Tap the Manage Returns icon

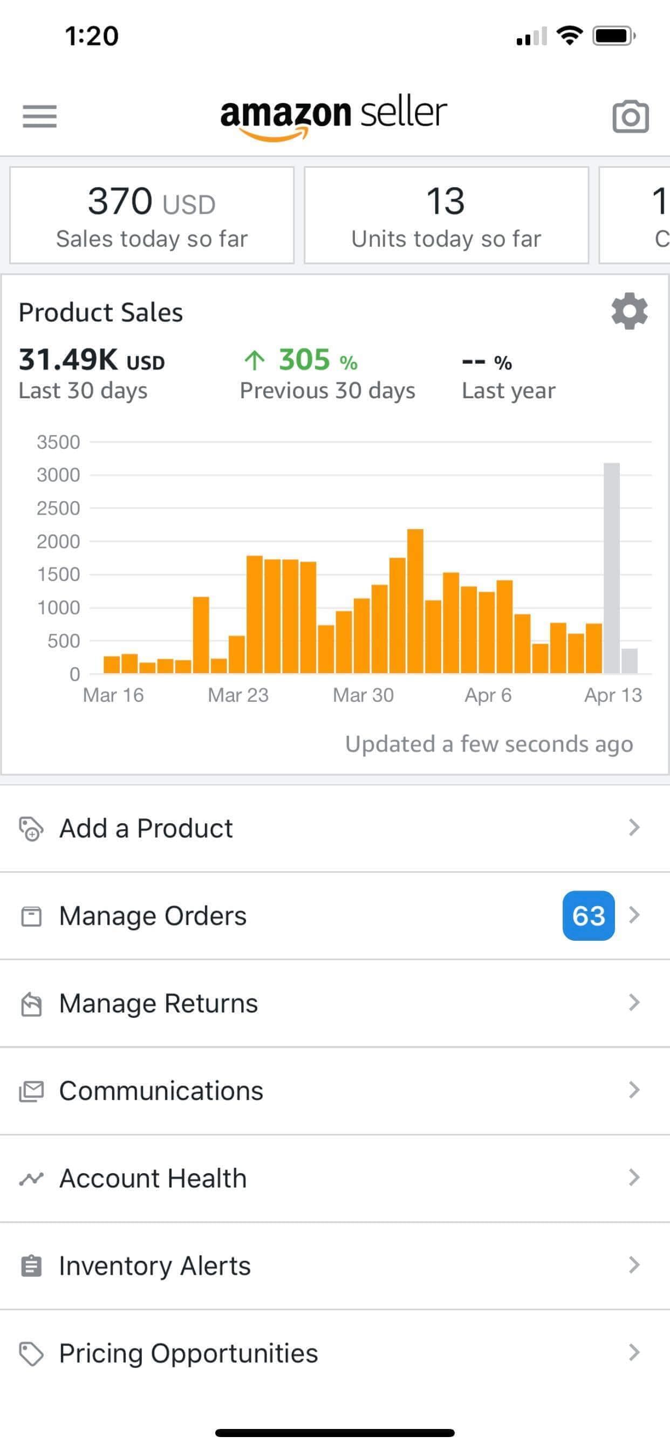point(31,1004)
